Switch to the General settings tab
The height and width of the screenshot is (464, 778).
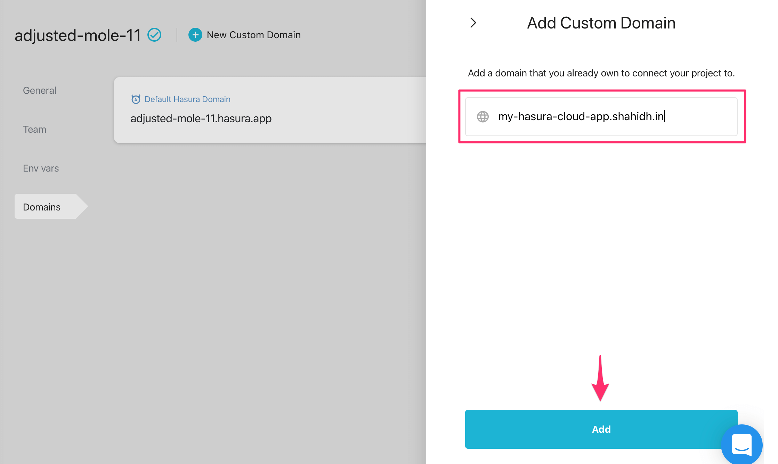click(x=40, y=90)
